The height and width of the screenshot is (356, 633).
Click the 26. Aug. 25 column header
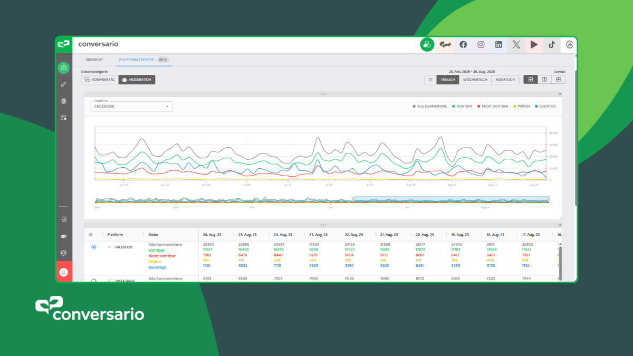(212, 235)
